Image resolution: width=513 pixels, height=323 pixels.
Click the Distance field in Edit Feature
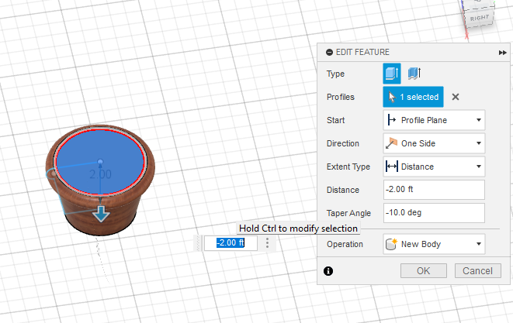tap(434, 190)
